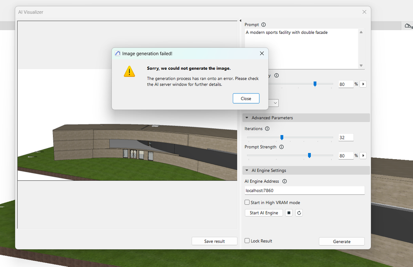Click the AI Engine Address input field
This screenshot has height=267, width=413.
coord(304,190)
